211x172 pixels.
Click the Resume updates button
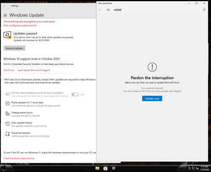pyautogui.click(x=14, y=48)
